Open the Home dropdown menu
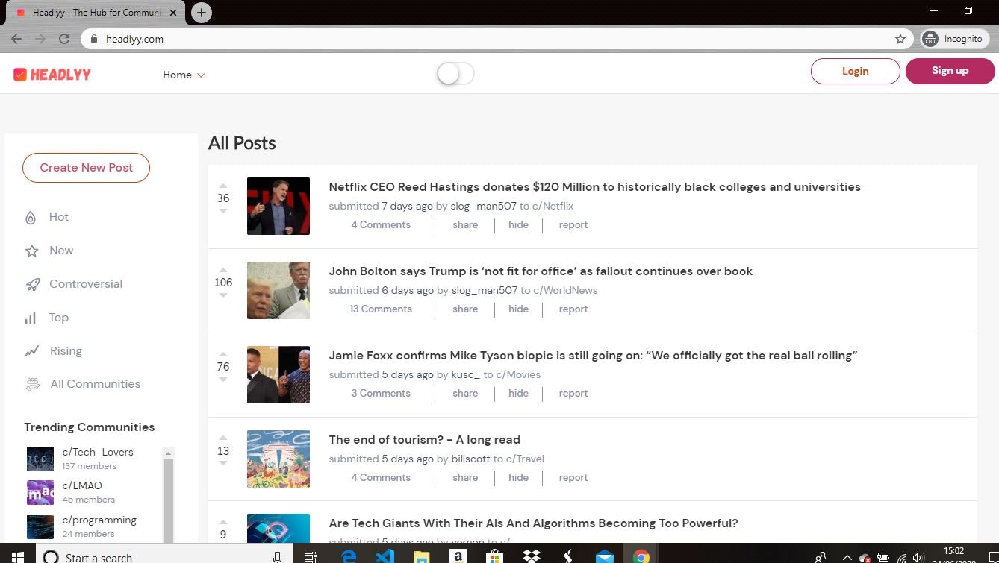The image size is (999, 563). point(184,75)
